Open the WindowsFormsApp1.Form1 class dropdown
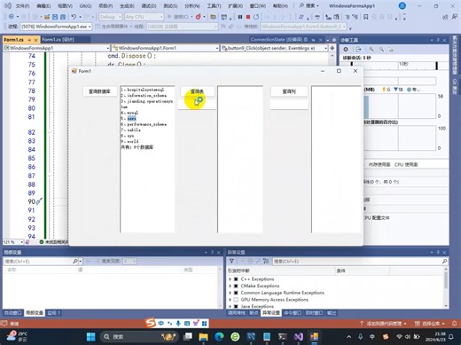 tap(165, 48)
